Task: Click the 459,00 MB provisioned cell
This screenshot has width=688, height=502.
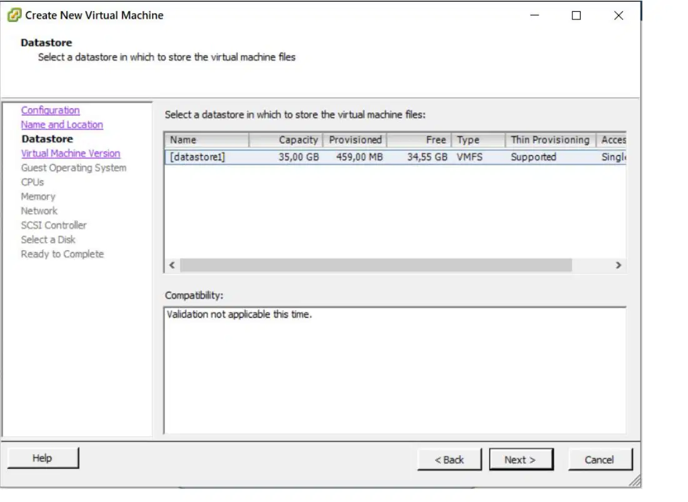Action: point(359,157)
